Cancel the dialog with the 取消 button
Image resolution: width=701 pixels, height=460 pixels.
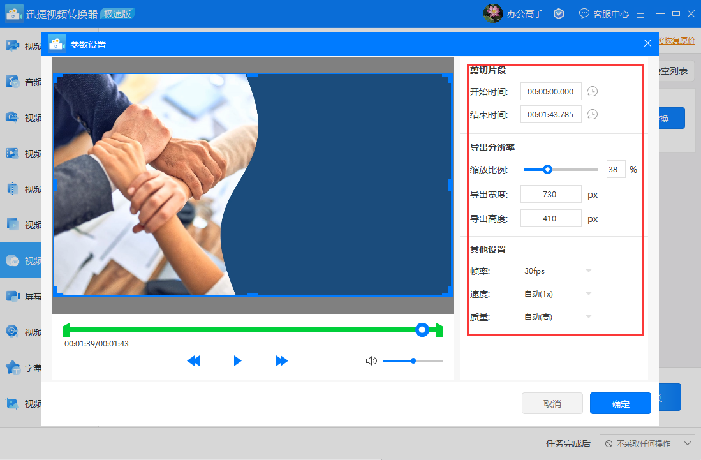click(552, 403)
